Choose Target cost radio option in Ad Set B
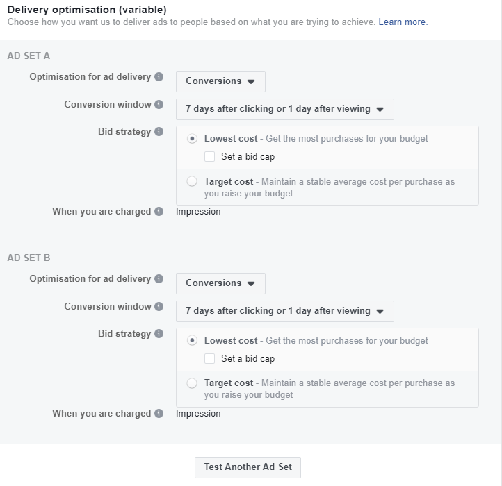 point(193,383)
